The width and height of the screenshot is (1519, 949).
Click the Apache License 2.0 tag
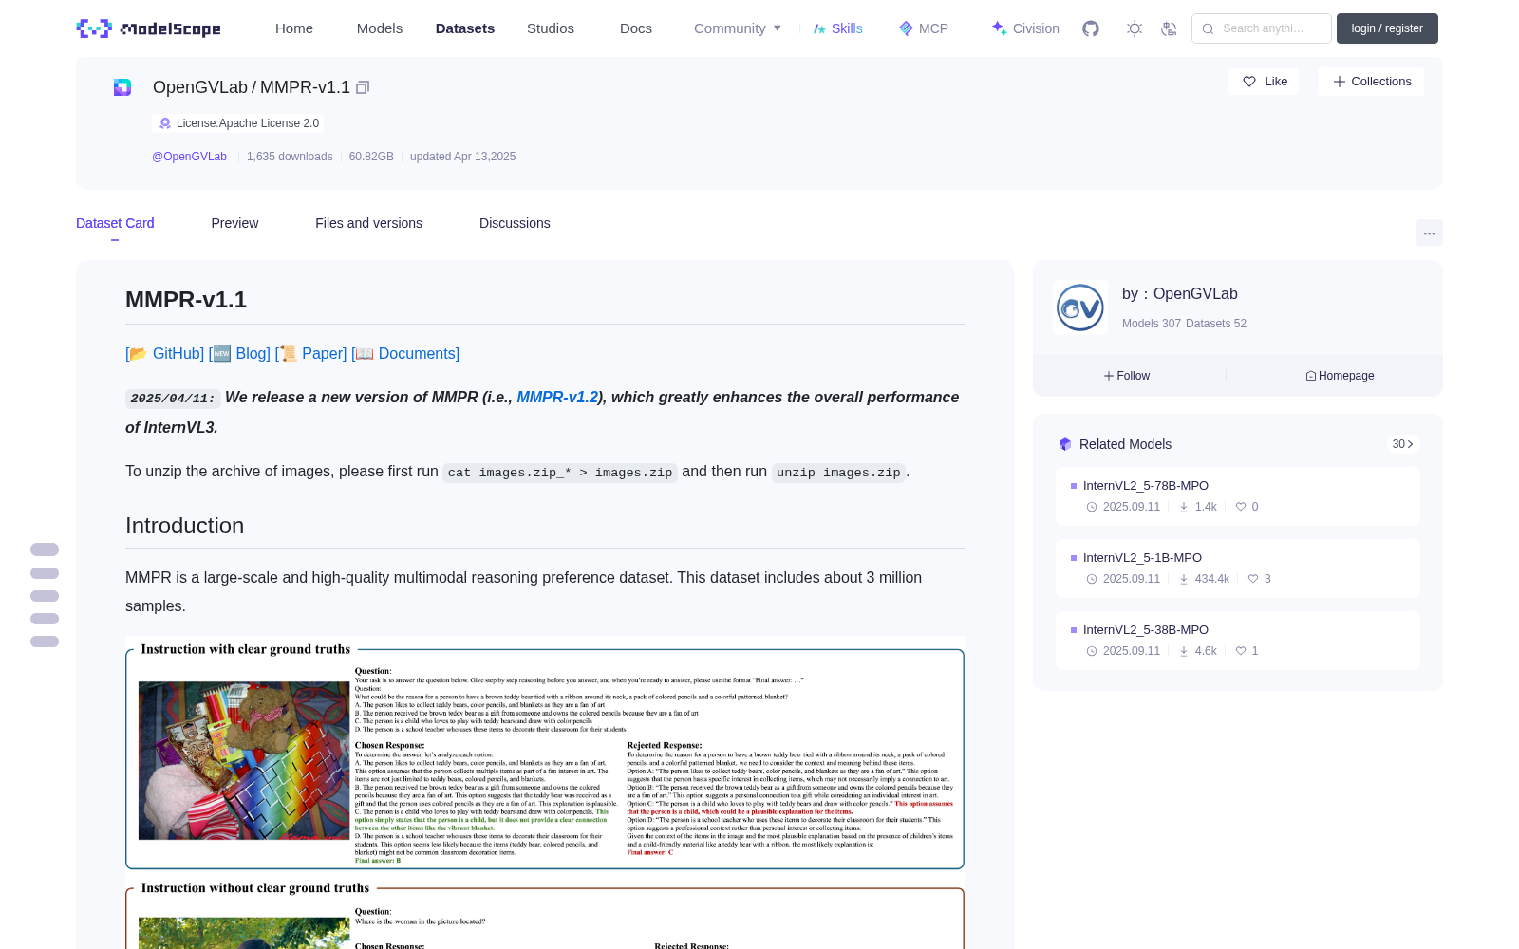pos(238,123)
